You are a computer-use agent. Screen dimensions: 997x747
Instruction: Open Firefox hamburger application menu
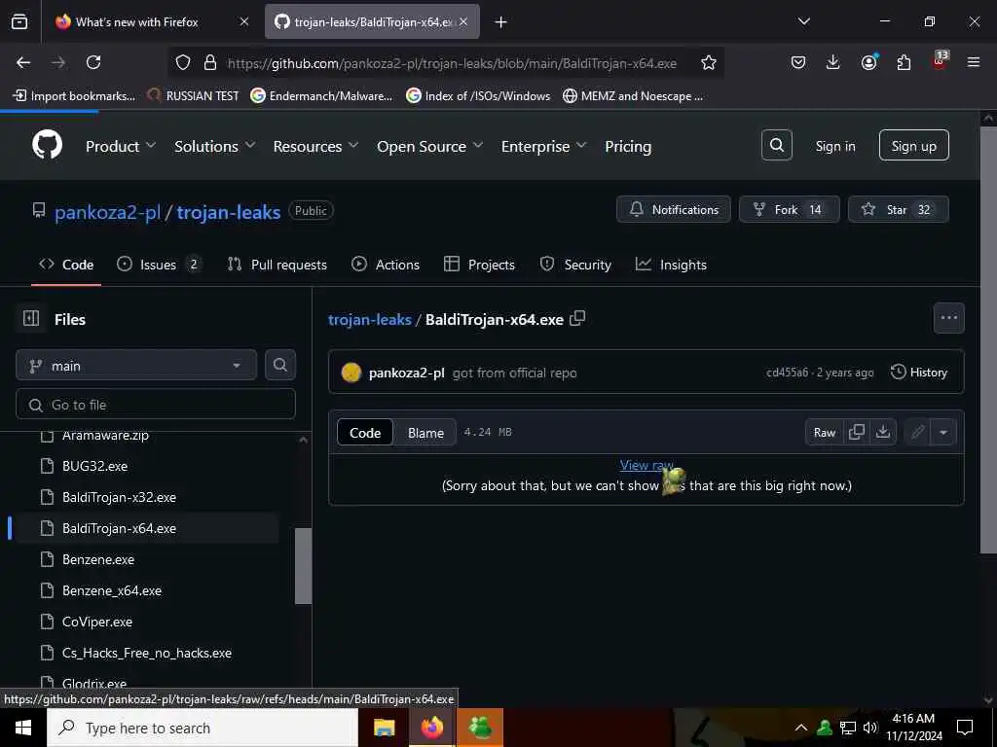click(973, 62)
